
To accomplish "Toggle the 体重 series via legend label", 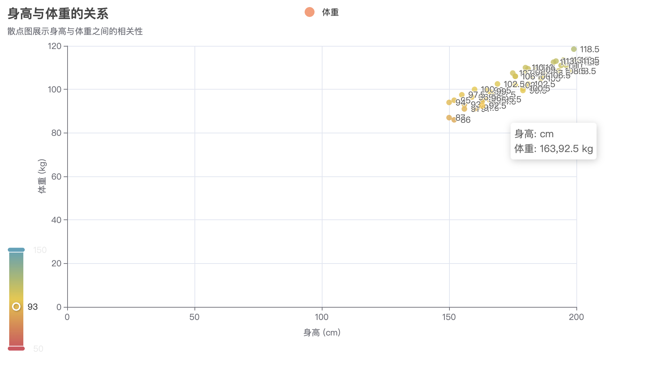I will tap(330, 13).
